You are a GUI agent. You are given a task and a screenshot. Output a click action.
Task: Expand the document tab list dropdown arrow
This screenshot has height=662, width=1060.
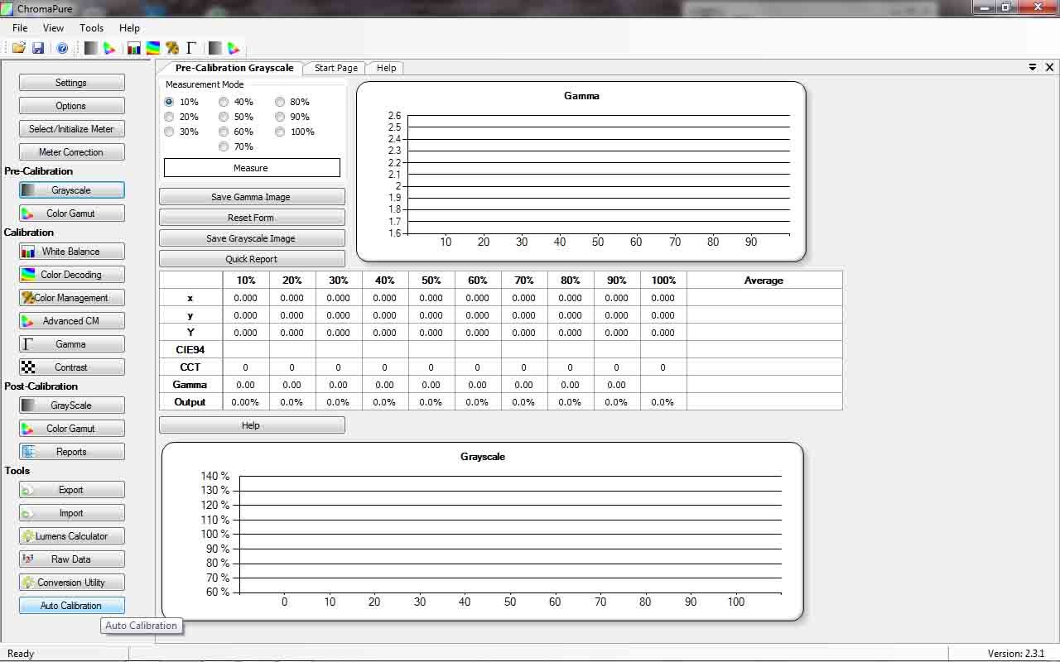[x=1033, y=67]
